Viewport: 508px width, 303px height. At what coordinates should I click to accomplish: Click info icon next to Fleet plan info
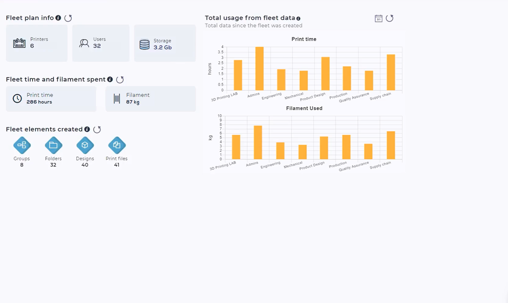click(58, 18)
